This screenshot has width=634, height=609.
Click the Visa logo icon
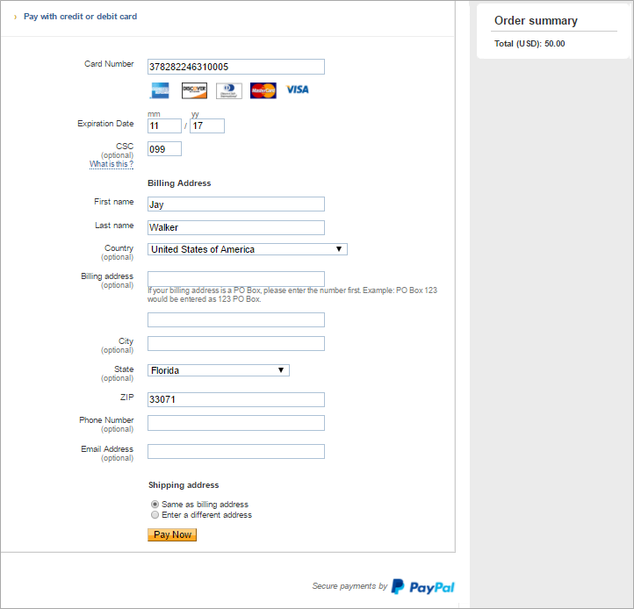pos(298,90)
